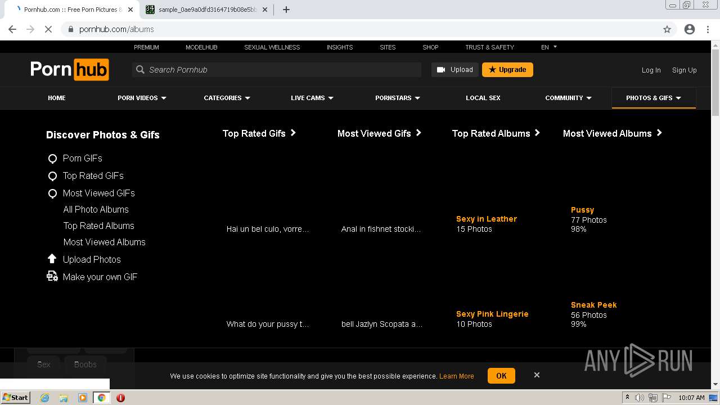Select the Local Sex navigation item
This screenshot has width=720, height=405.
[x=483, y=98]
